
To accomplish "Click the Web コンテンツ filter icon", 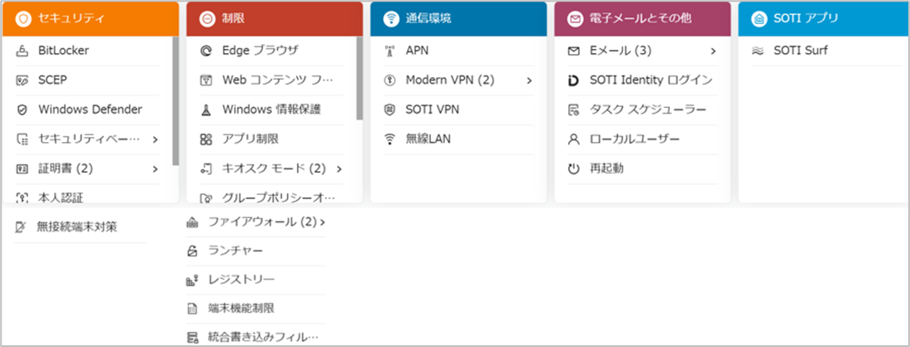I will click(206, 81).
